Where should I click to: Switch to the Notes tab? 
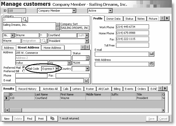point(141,19)
